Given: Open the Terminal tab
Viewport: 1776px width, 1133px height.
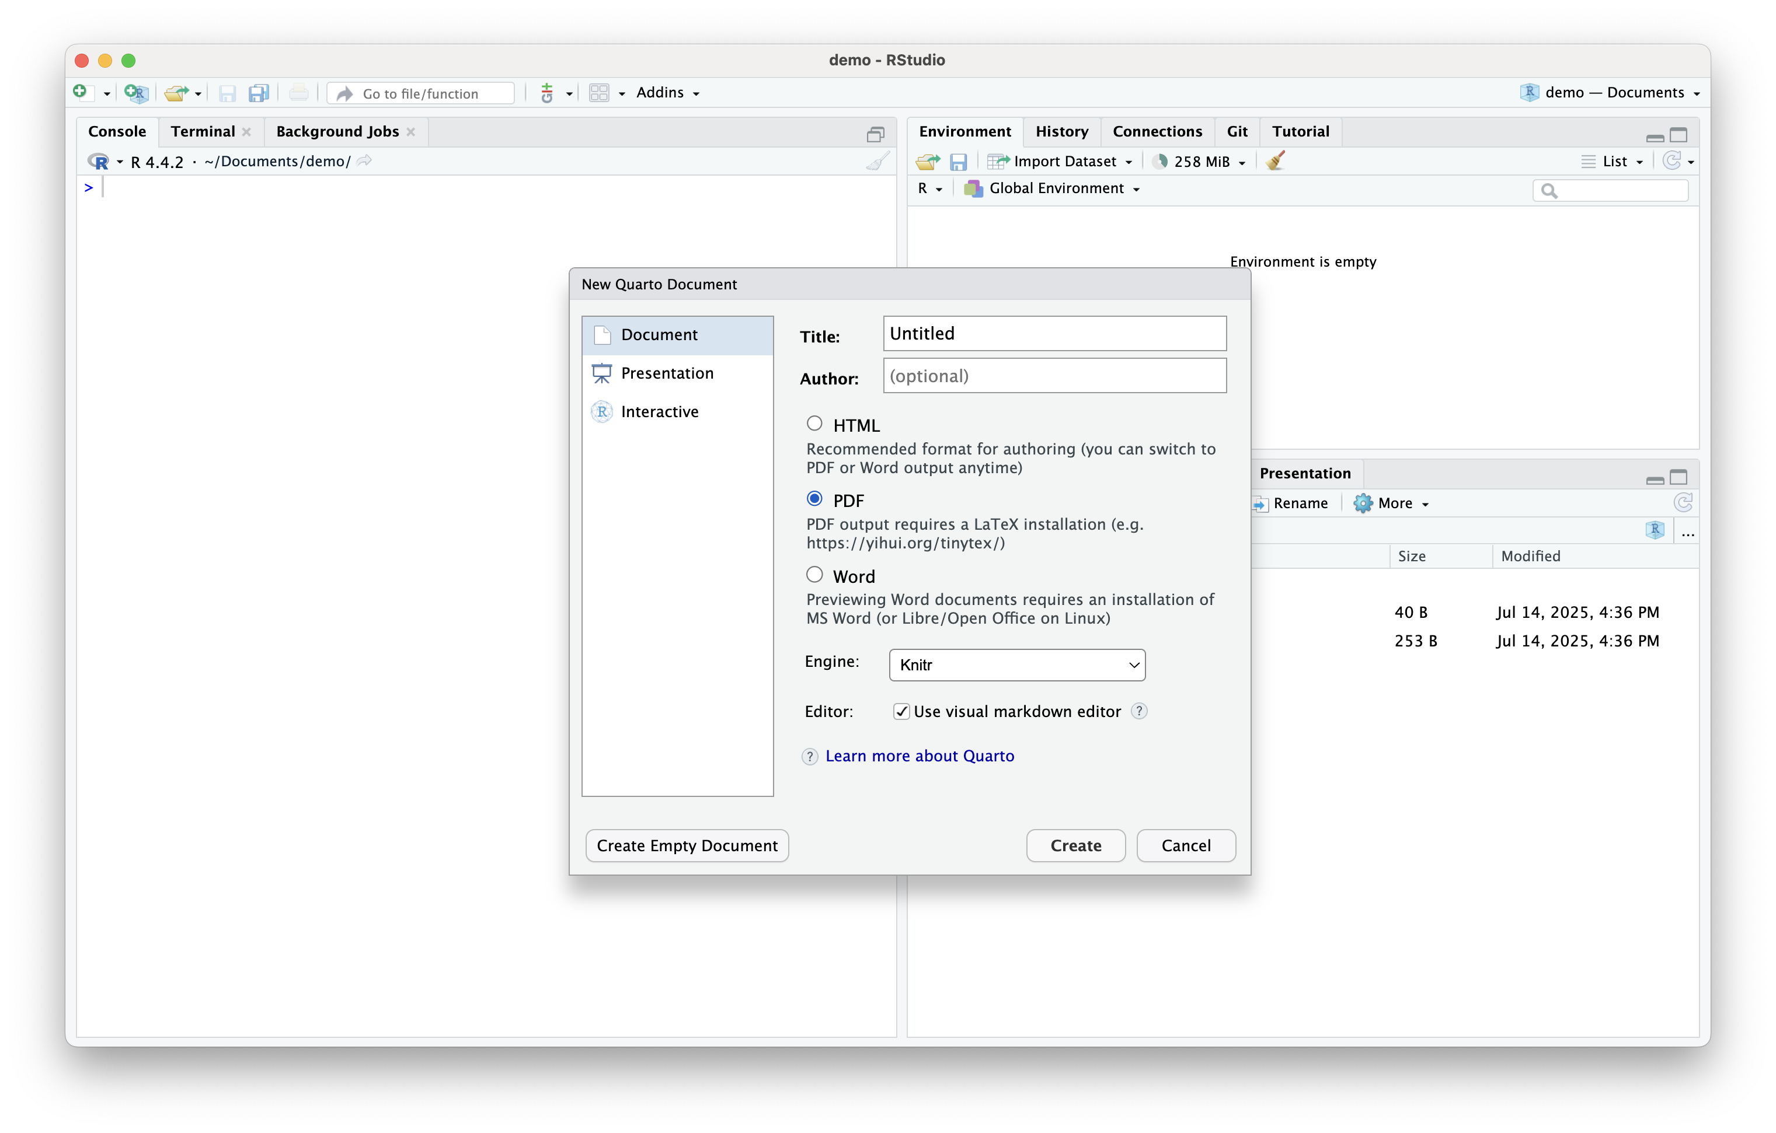Looking at the screenshot, I should 202,131.
